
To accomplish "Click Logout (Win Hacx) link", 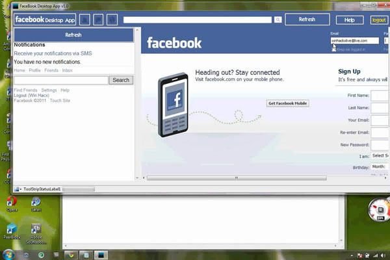I will [x=32, y=96].
